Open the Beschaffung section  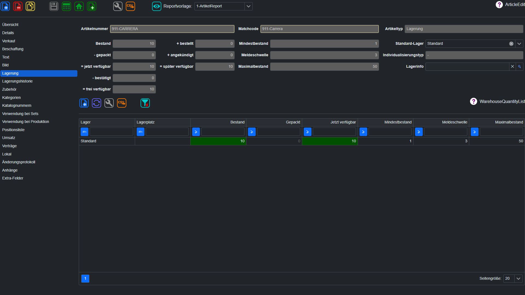(x=39, y=49)
